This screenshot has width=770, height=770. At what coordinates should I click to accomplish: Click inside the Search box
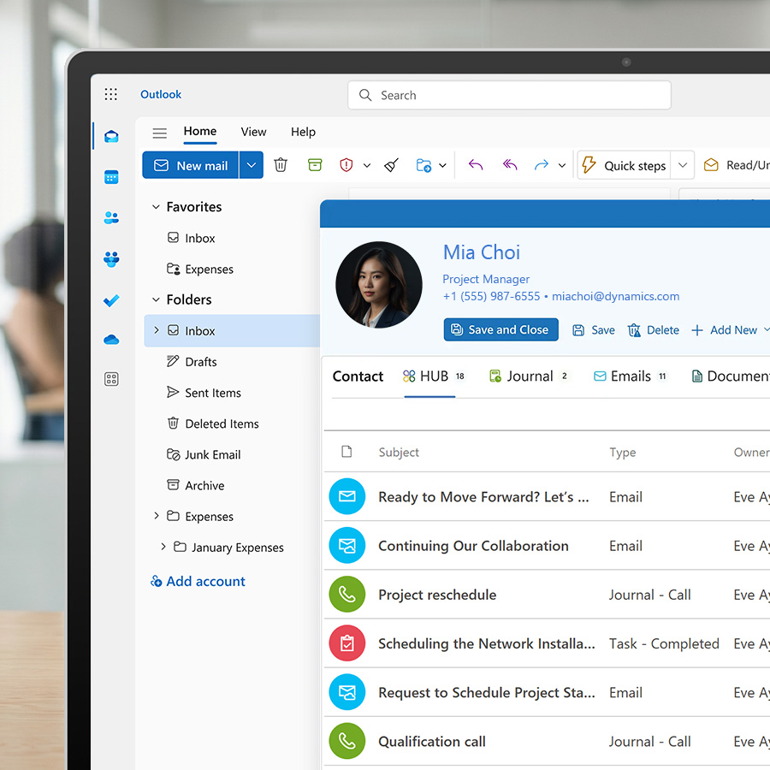[x=509, y=95]
